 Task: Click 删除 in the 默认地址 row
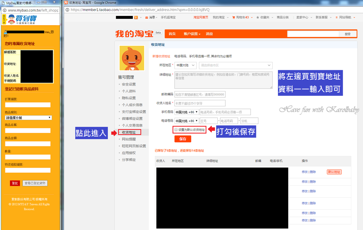(x=313, y=172)
